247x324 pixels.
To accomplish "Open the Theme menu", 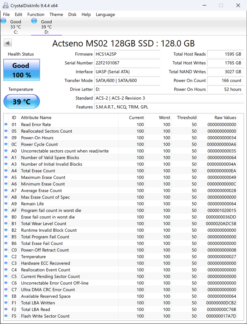I will click(56, 14).
